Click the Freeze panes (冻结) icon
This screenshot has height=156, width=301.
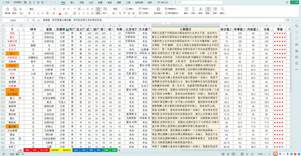pyautogui.click(x=215, y=9)
